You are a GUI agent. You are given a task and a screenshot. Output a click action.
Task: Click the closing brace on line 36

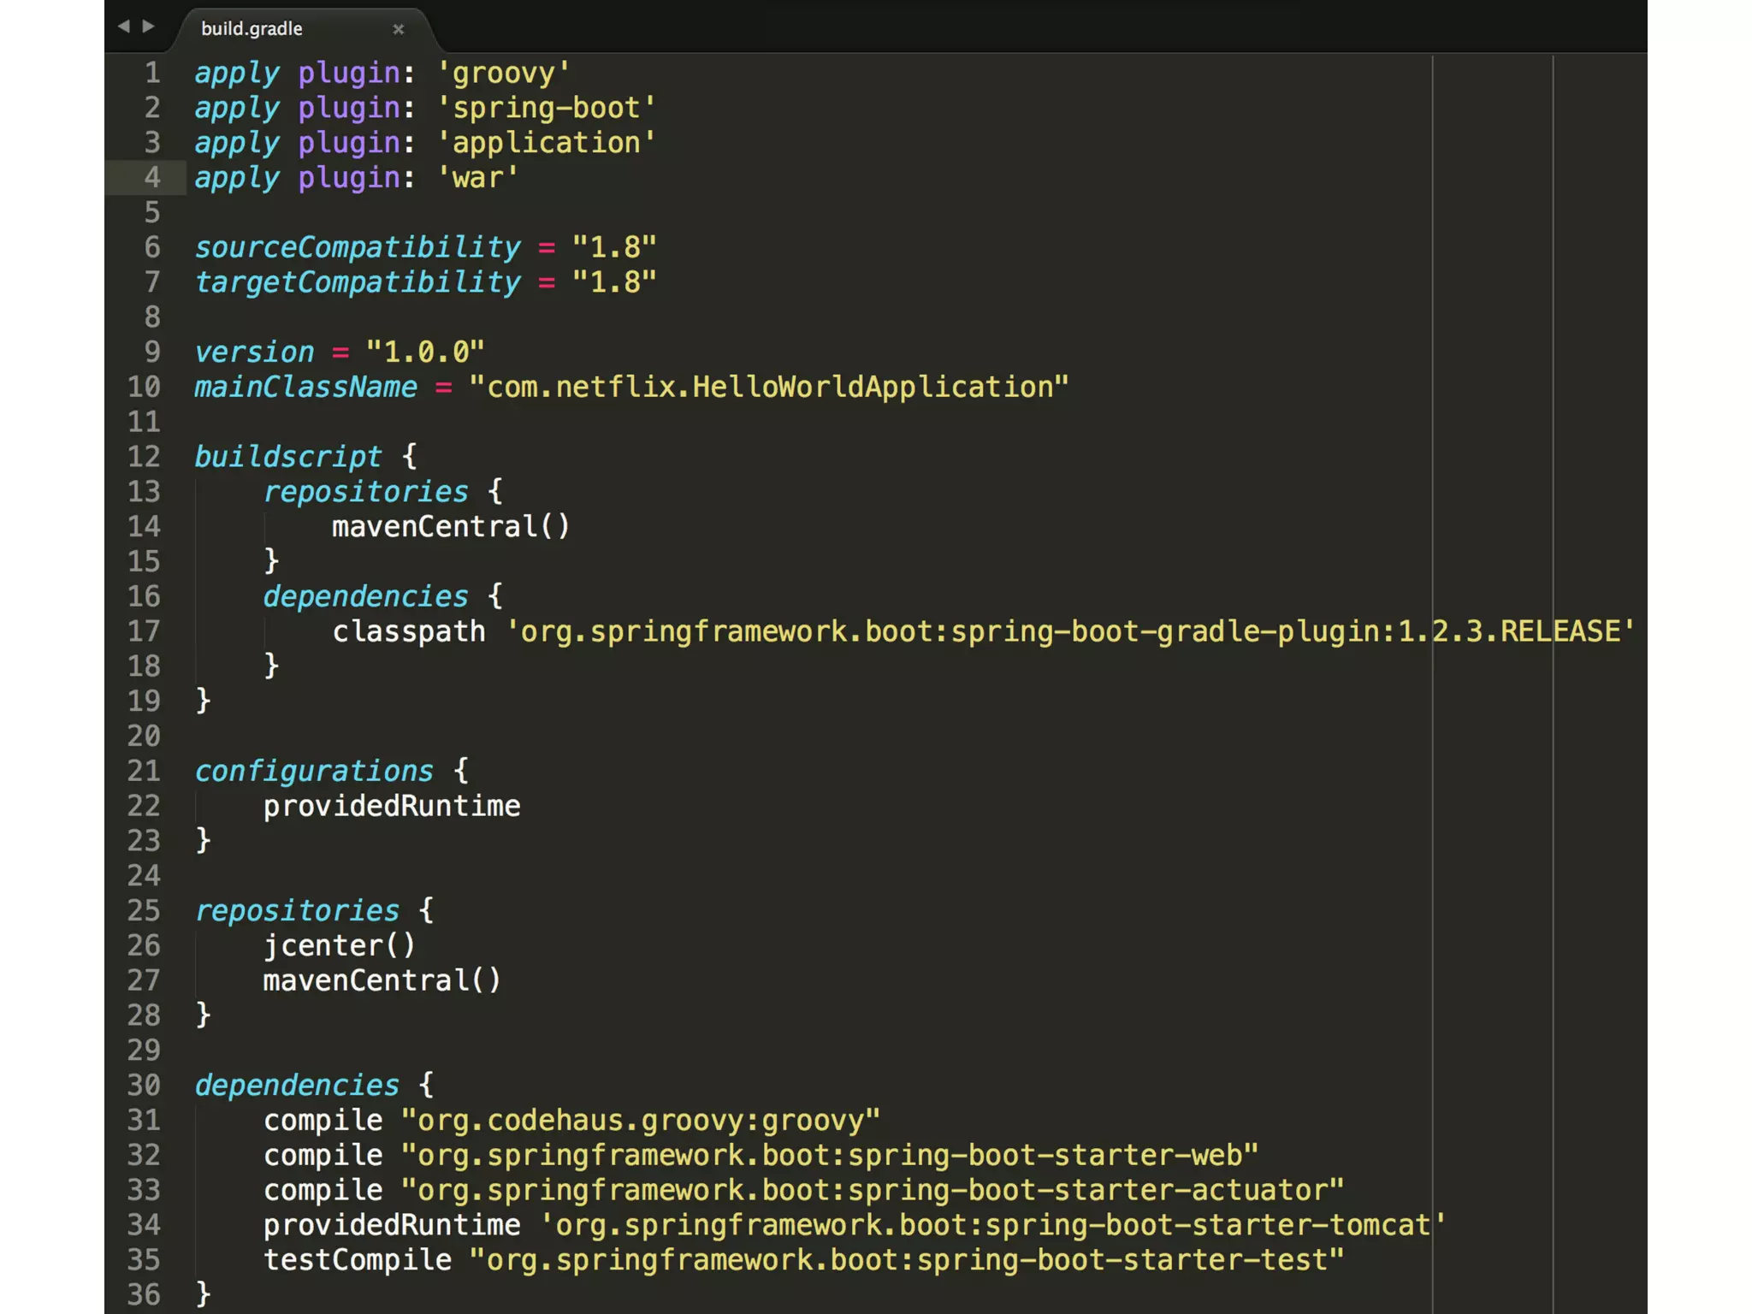(203, 1294)
